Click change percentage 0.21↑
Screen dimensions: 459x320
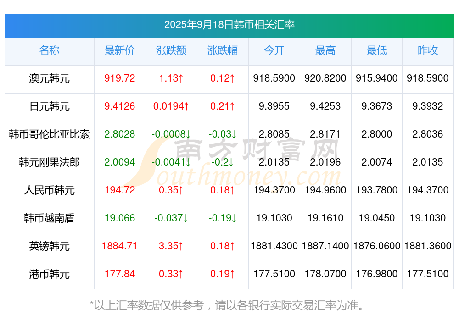click(223, 106)
